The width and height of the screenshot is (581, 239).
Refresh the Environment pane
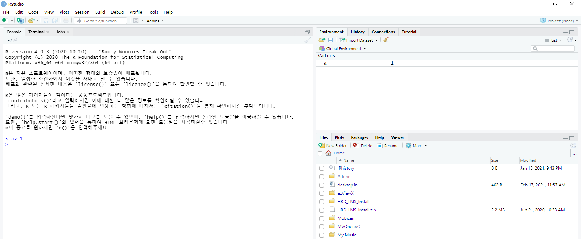click(x=570, y=40)
